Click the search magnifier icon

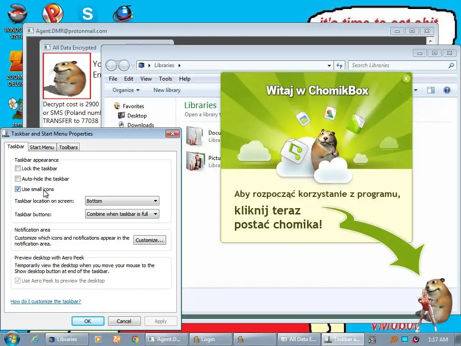[451, 65]
